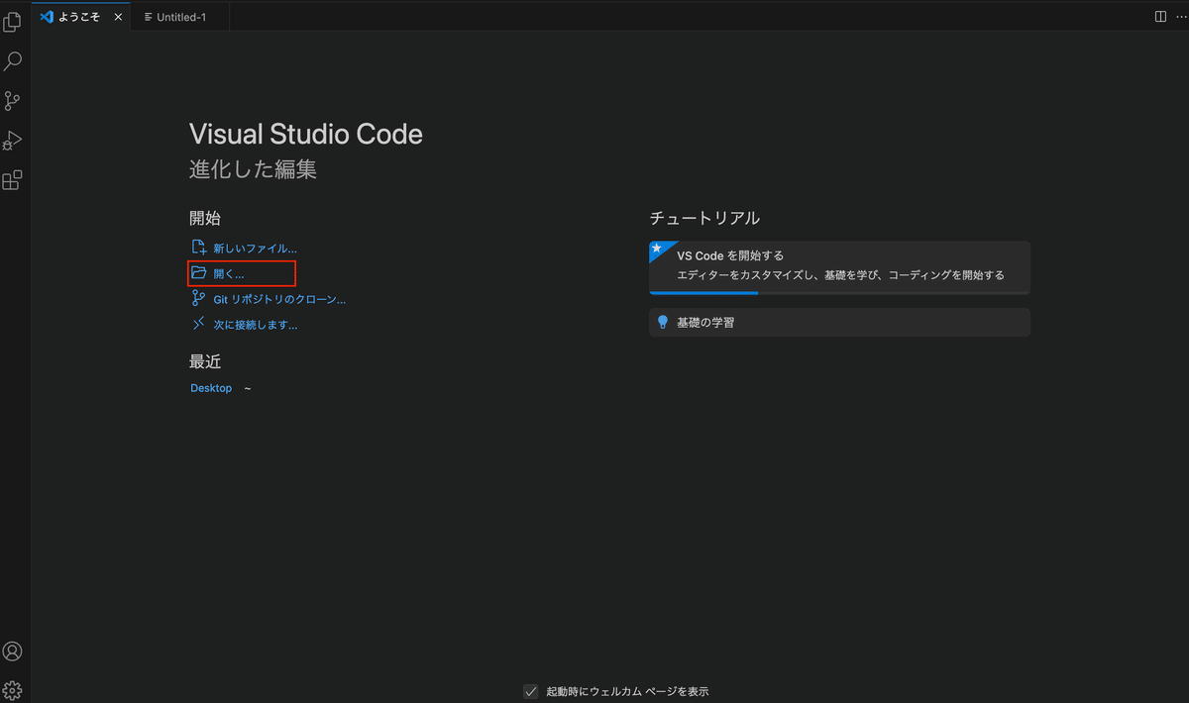
Task: Open the Explorer view in activity bar
Action: [x=13, y=22]
